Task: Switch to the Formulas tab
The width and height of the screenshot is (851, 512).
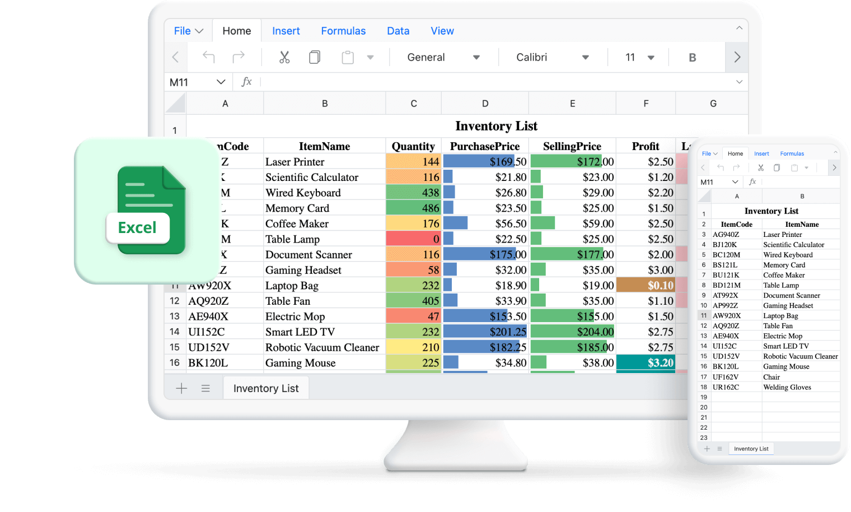Action: 343,30
